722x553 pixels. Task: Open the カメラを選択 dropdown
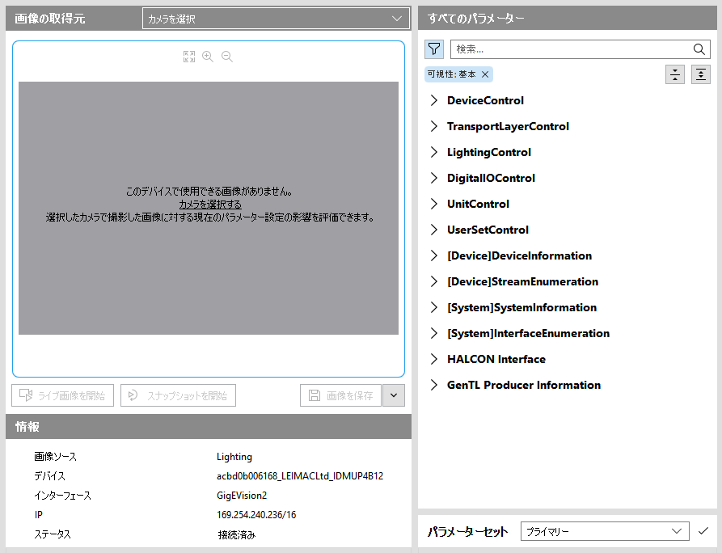click(275, 19)
